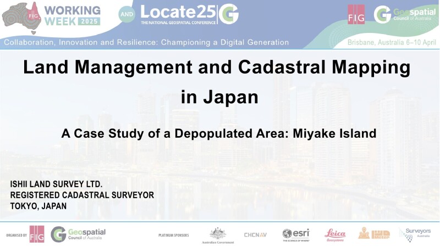Viewport: 440px width, 247px height.
Task: Click the CHCNAV sponsor logo
Action: coord(256,235)
